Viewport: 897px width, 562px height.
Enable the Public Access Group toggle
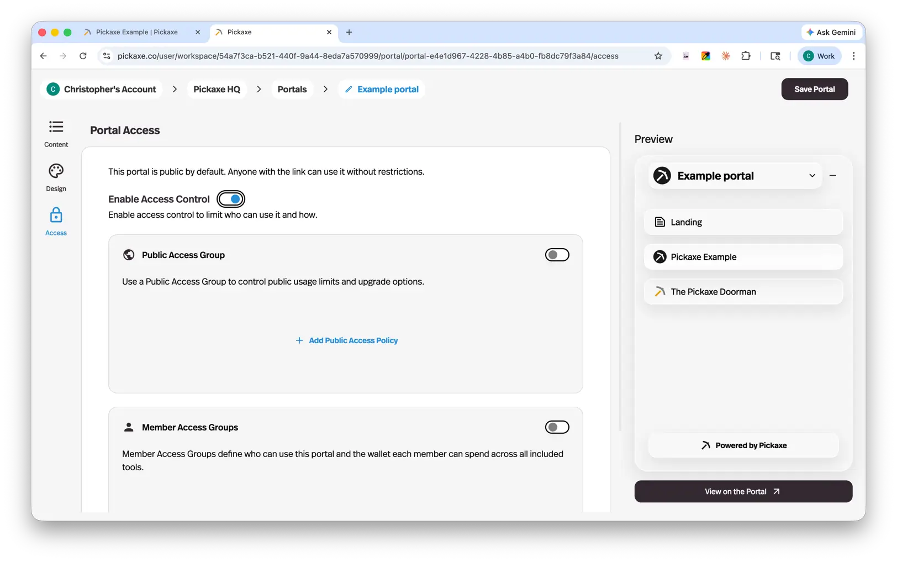pyautogui.click(x=557, y=255)
